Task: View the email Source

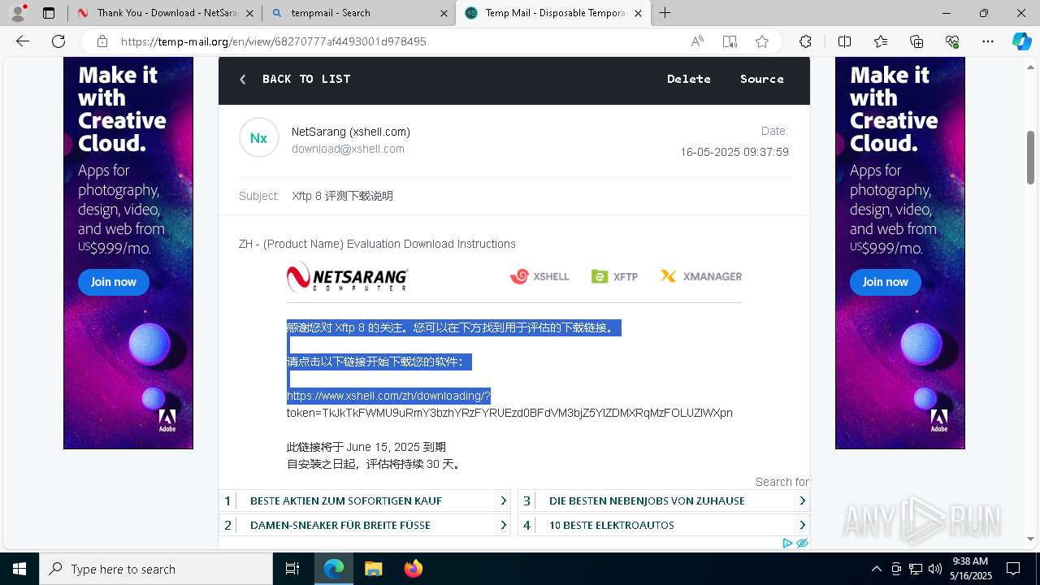Action: click(x=762, y=79)
